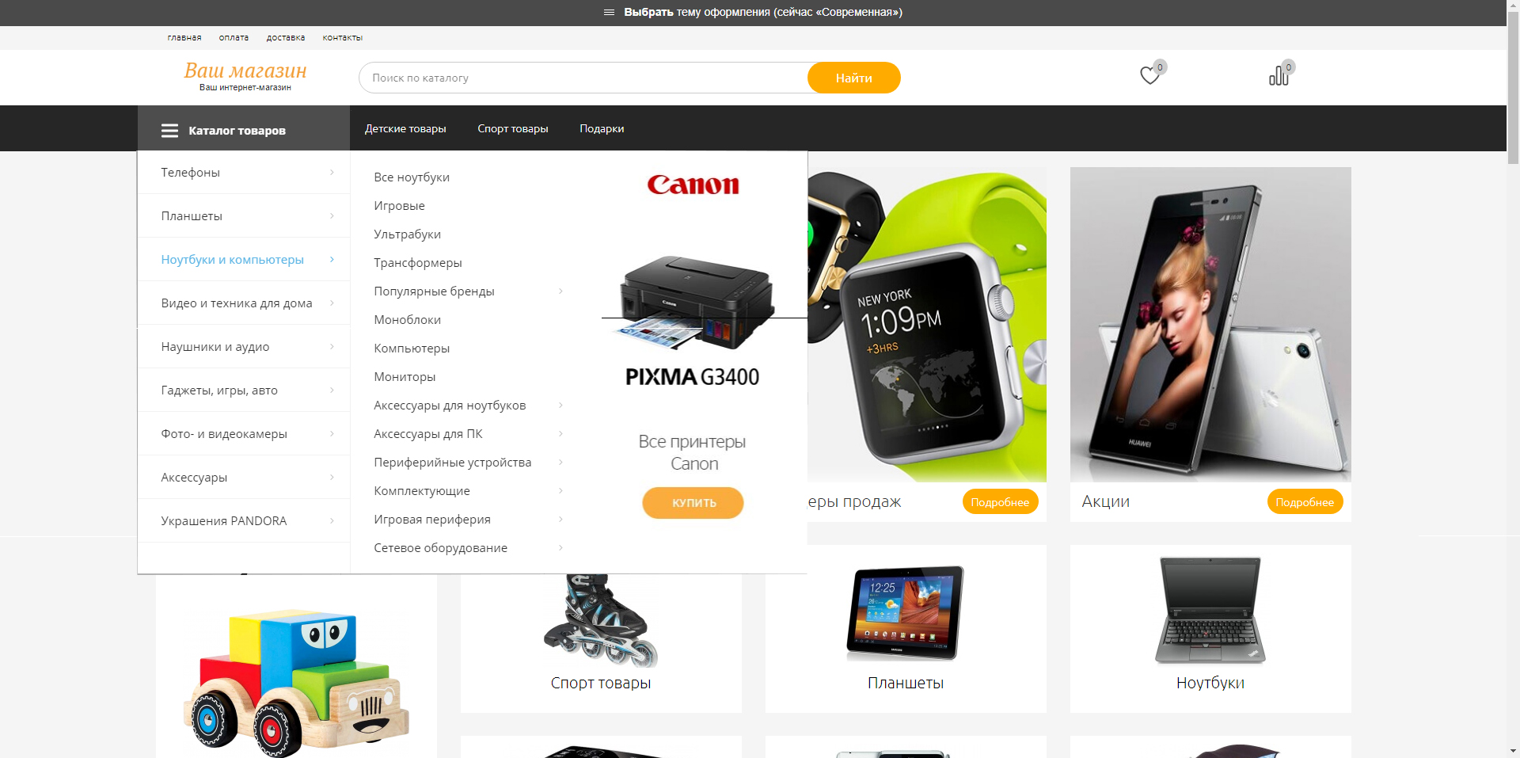Open the compare products bar-chart icon
The image size is (1520, 758).
tap(1279, 76)
